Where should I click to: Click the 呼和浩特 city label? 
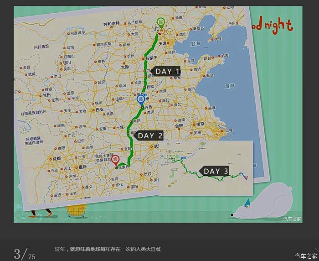coord(112,24)
